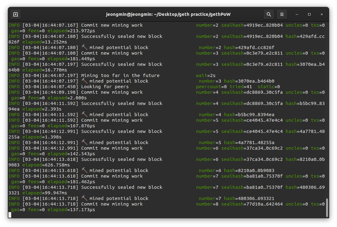Click the text "elapsed=181.462µs"
The width and height of the screenshot is (337, 227).
71,182
